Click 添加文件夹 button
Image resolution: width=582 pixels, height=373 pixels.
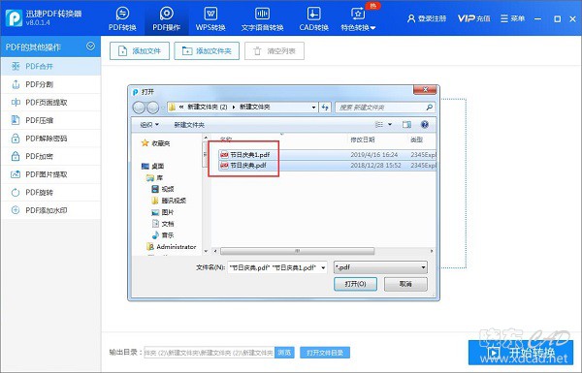pyautogui.click(x=207, y=50)
